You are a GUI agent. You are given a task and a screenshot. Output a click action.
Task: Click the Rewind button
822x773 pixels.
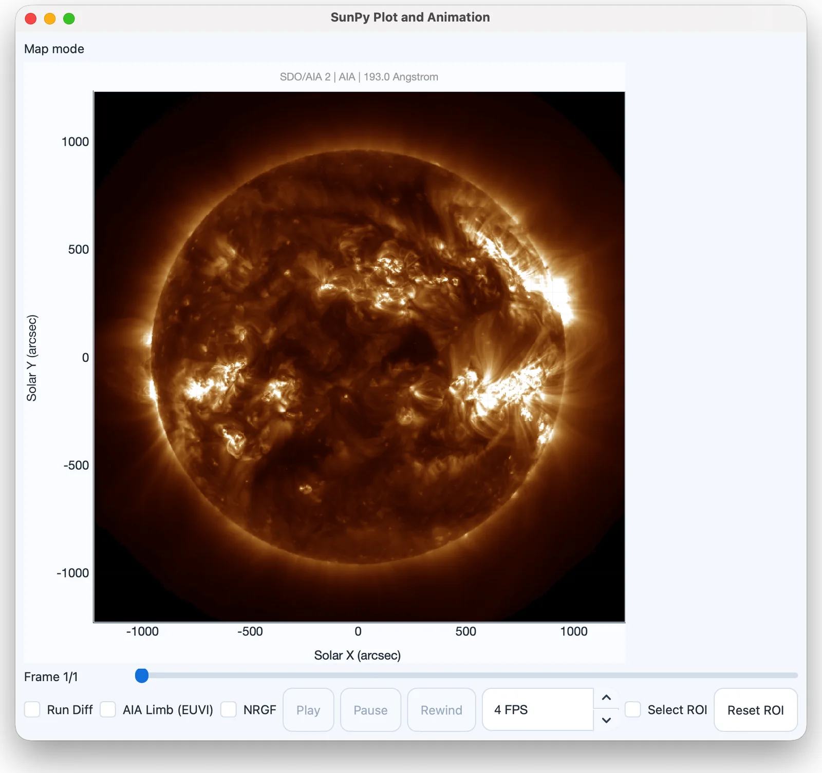tap(441, 710)
